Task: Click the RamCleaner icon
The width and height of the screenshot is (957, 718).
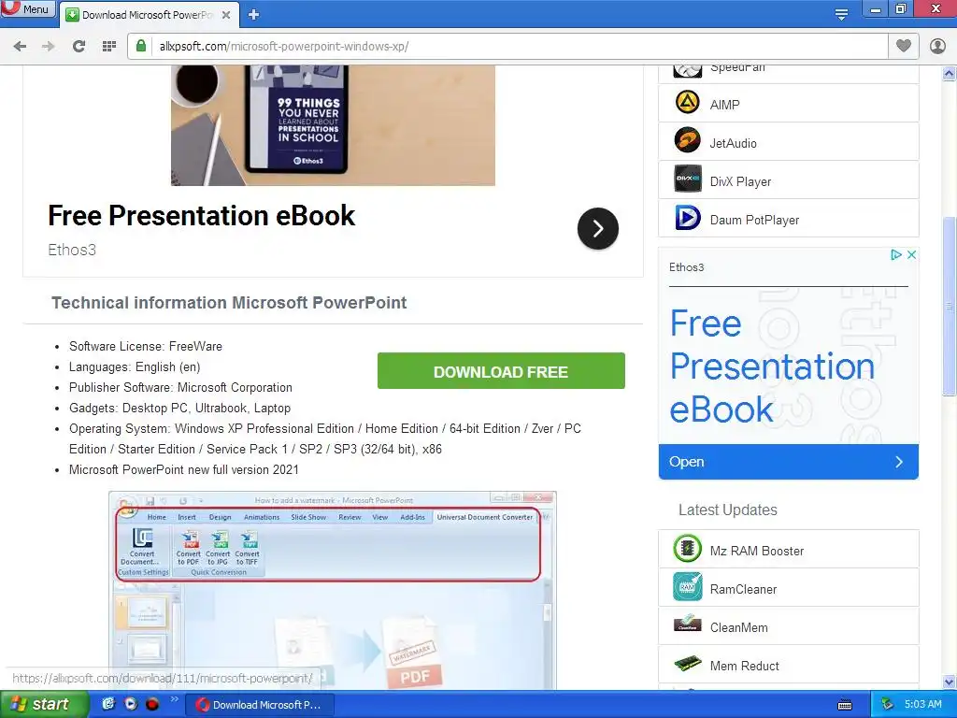Action: pos(687,587)
